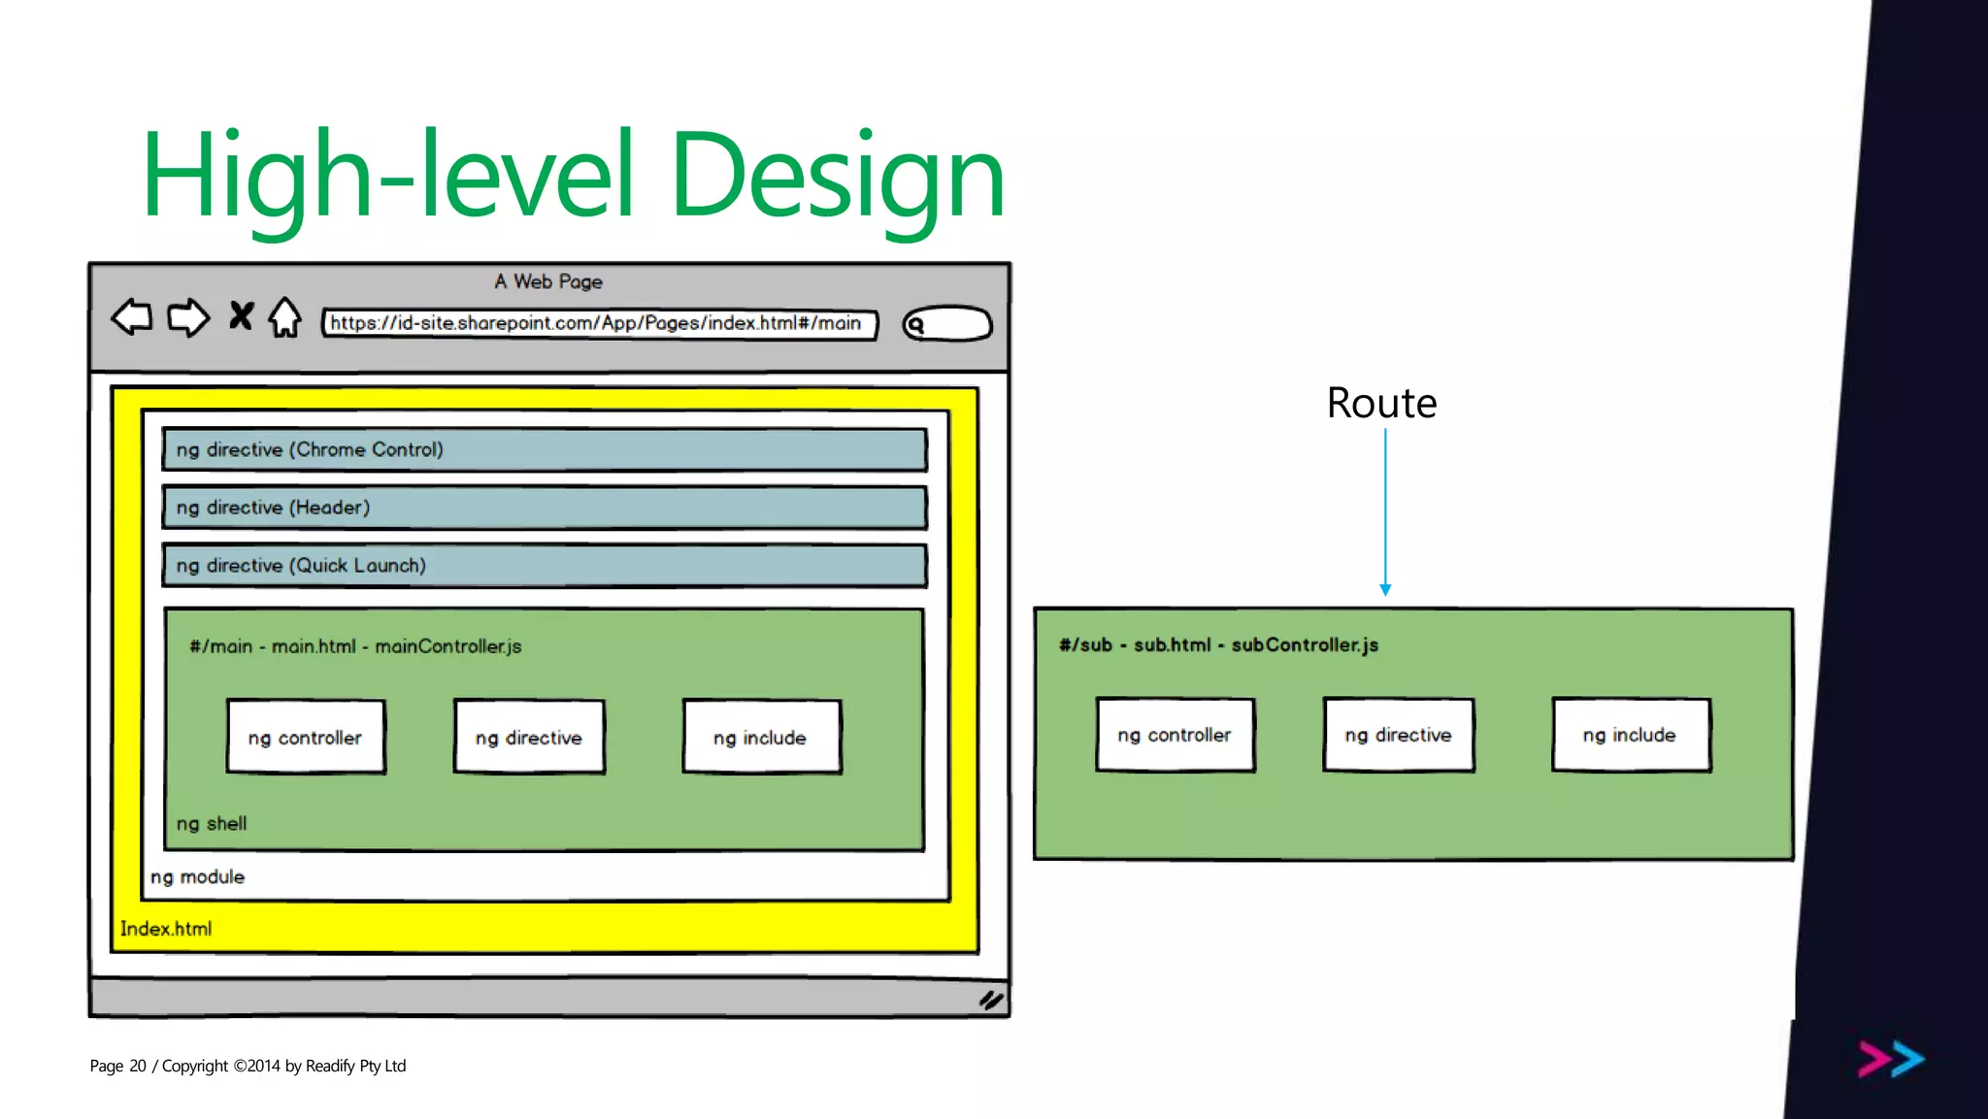Click ng controller box in main view

coord(306,738)
